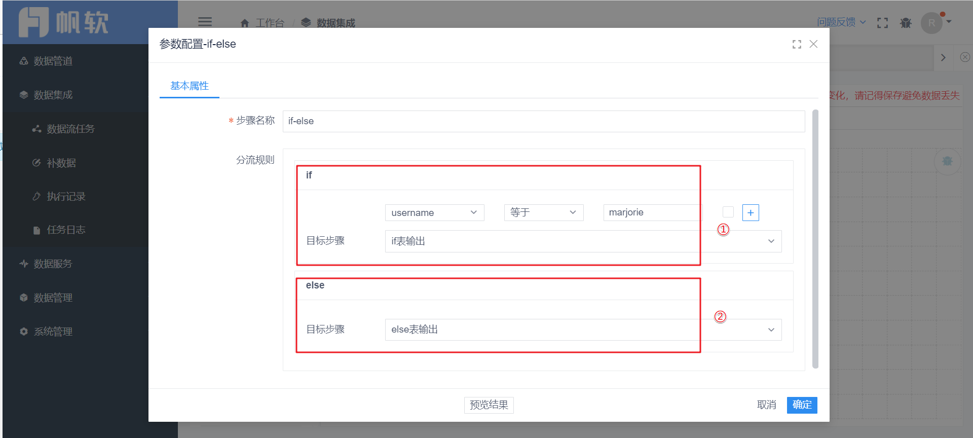
Task: Click the 数据集成 breadcrumb text
Action: 336,23
